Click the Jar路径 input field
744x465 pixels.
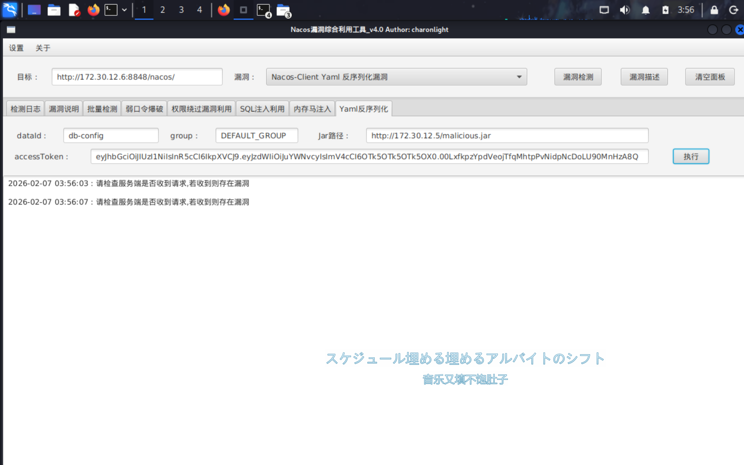point(507,136)
